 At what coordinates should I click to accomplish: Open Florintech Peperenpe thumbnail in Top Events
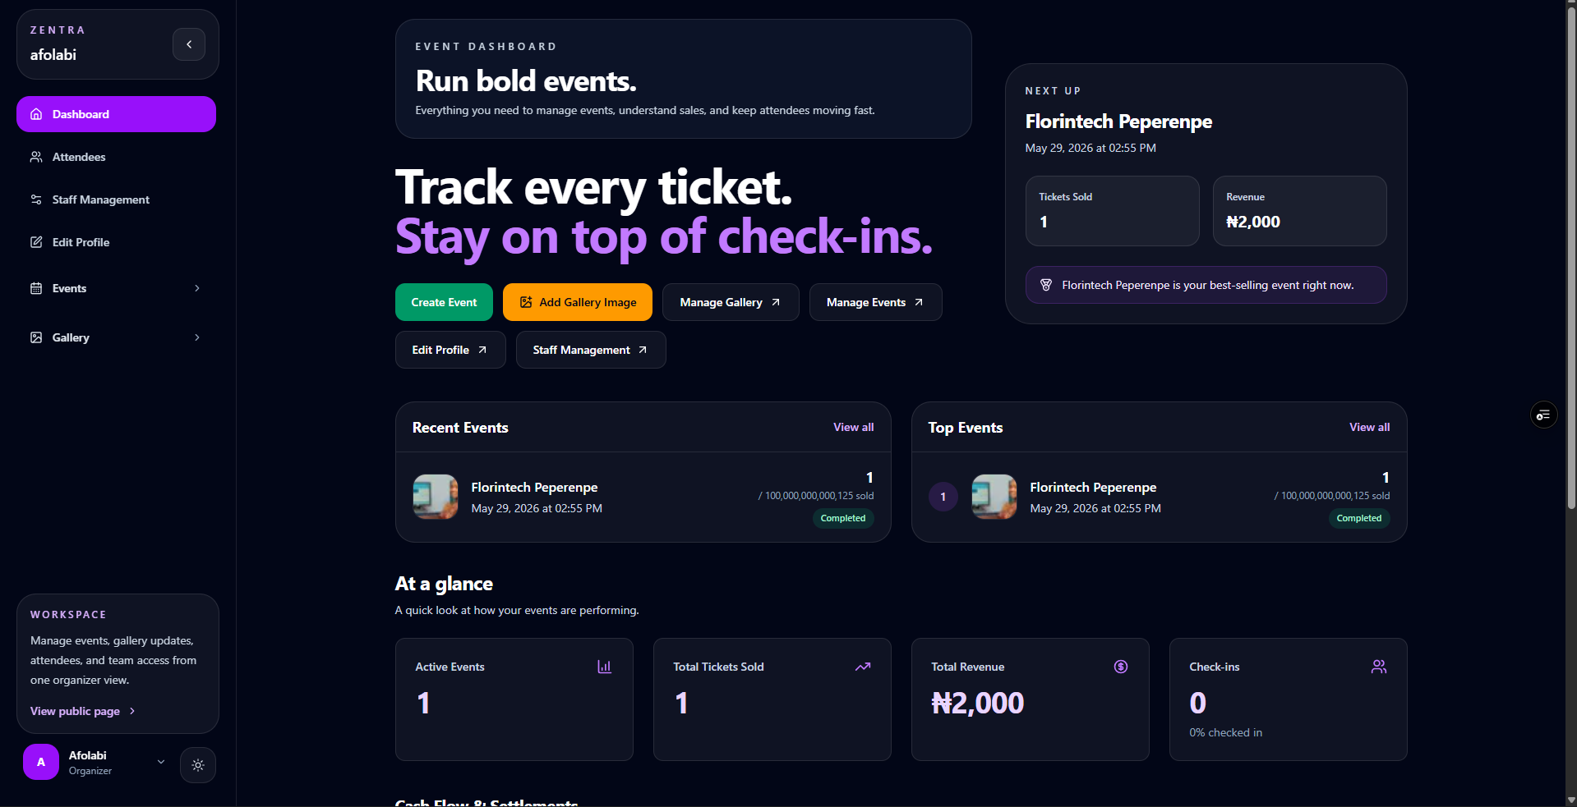click(994, 497)
